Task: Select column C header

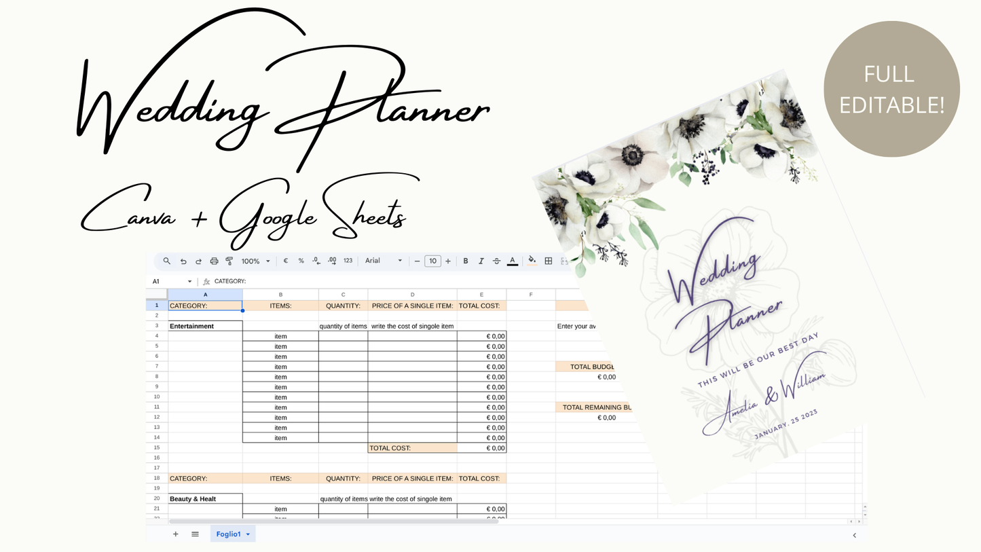Action: point(344,295)
